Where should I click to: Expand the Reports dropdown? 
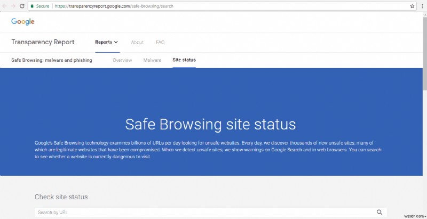(x=106, y=42)
